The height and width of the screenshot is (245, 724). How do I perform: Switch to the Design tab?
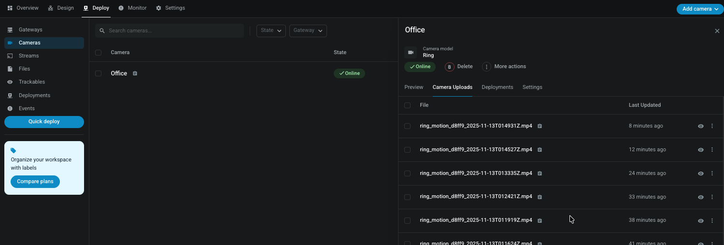click(x=61, y=8)
